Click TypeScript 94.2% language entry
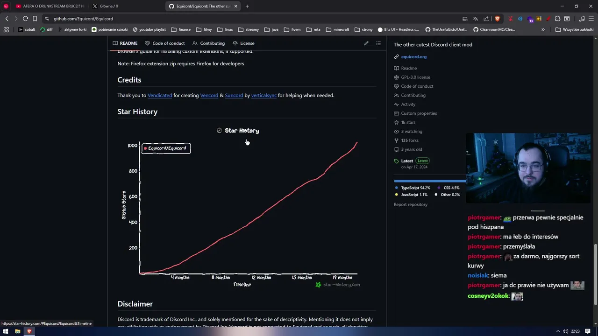Image resolution: width=598 pixels, height=336 pixels. tap(413, 188)
